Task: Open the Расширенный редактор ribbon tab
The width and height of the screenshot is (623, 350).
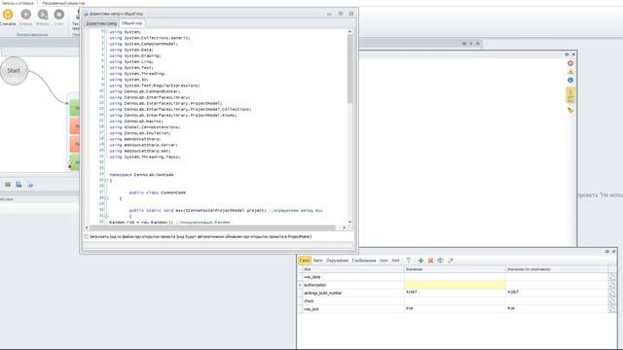Action: tap(63, 3)
